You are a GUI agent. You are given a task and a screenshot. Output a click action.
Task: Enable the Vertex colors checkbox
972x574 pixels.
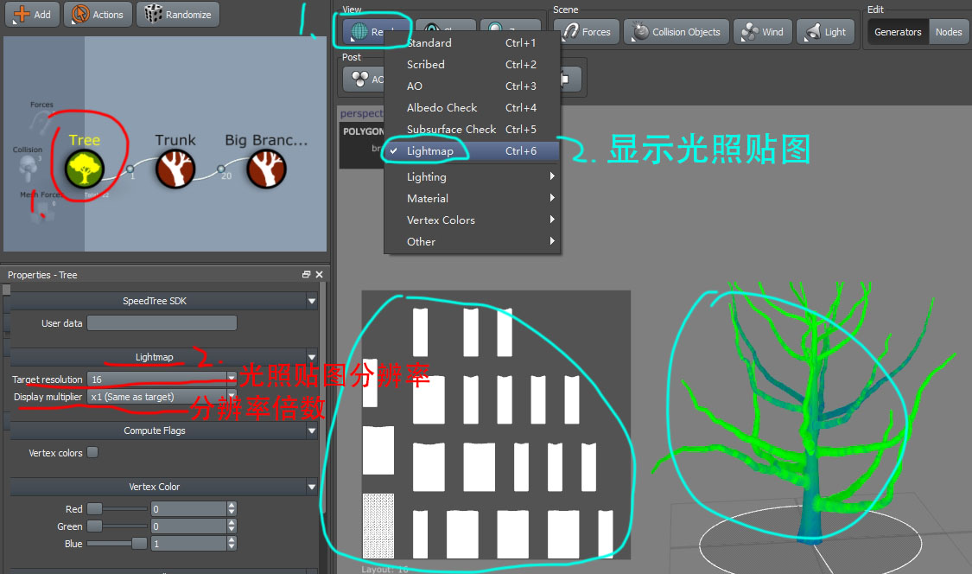(92, 451)
